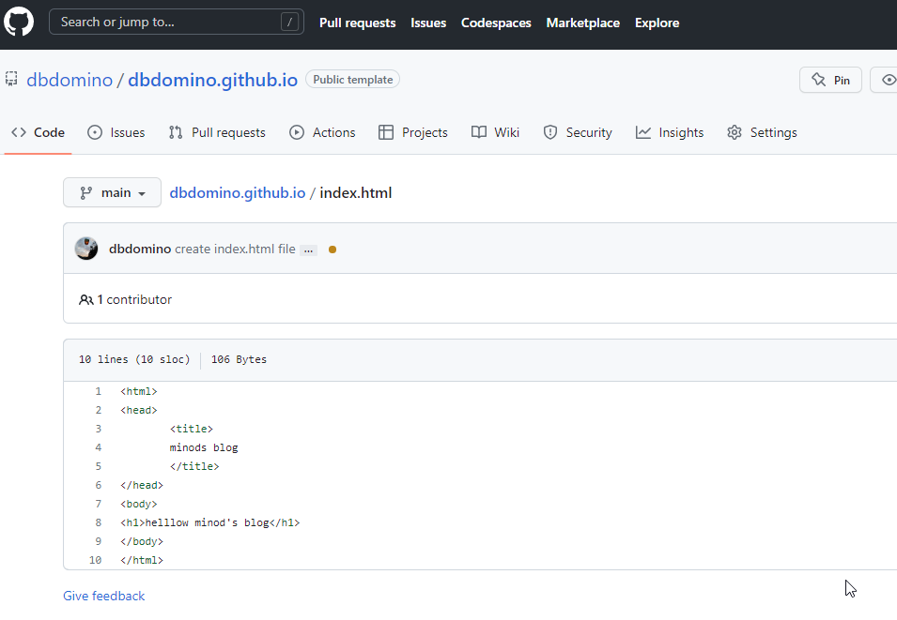Click 1 contributor text
The height and width of the screenshot is (620, 897).
134,299
